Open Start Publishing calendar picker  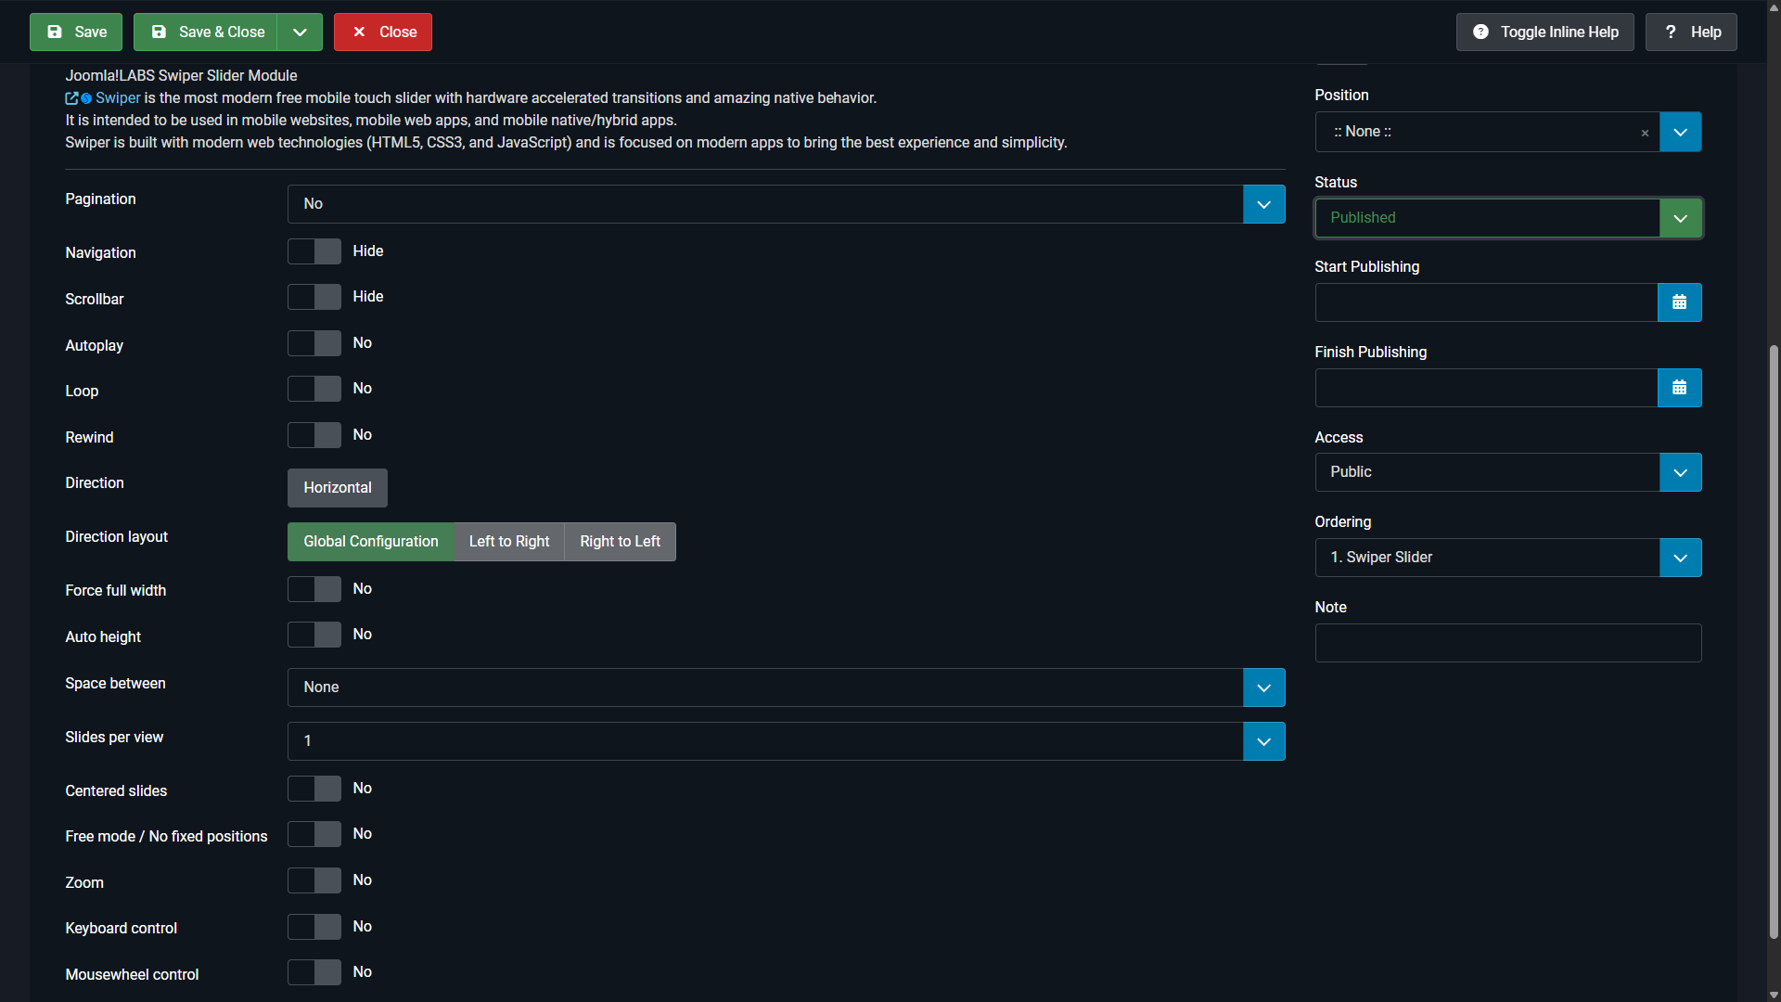click(x=1679, y=302)
